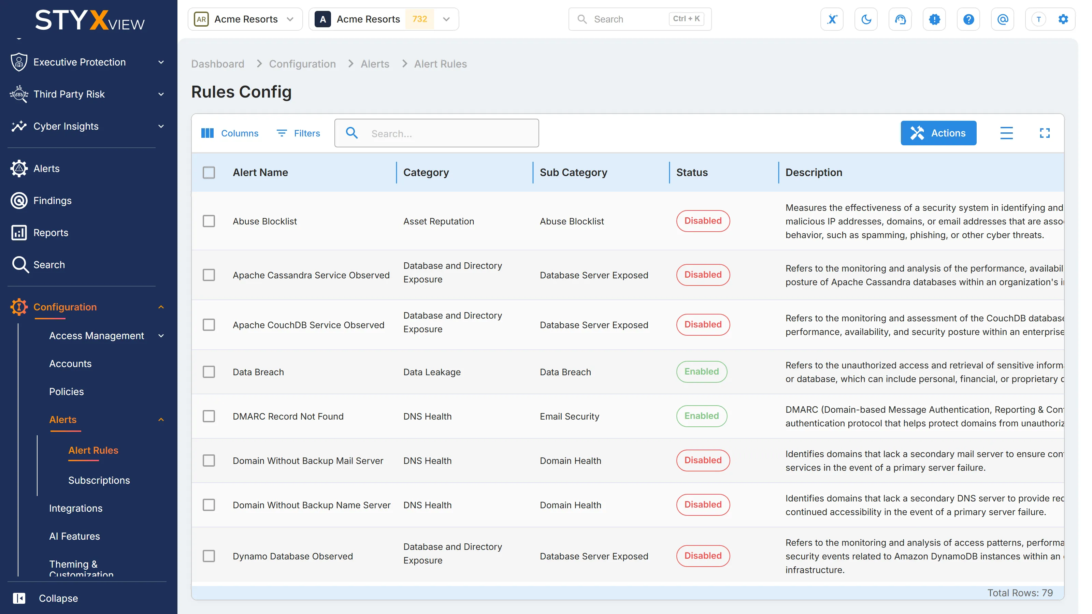Open the user avatar T icon
Screen dimensions: 1092x614
point(1038,19)
